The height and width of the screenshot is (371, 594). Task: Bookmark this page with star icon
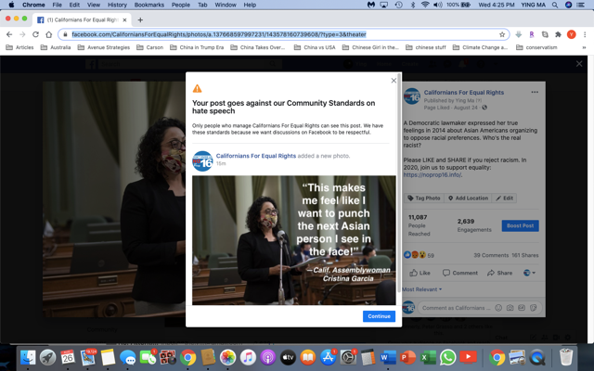point(502,34)
